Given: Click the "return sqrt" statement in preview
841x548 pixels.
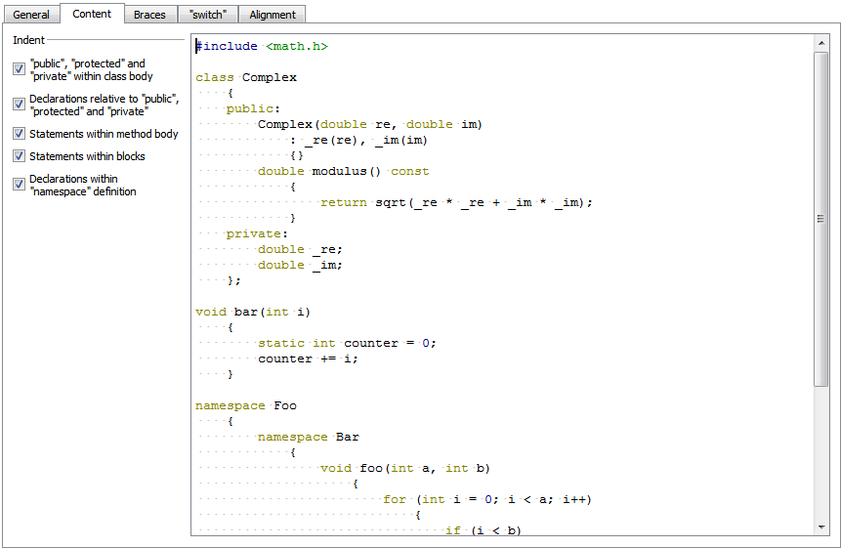Looking at the screenshot, I should (456, 202).
